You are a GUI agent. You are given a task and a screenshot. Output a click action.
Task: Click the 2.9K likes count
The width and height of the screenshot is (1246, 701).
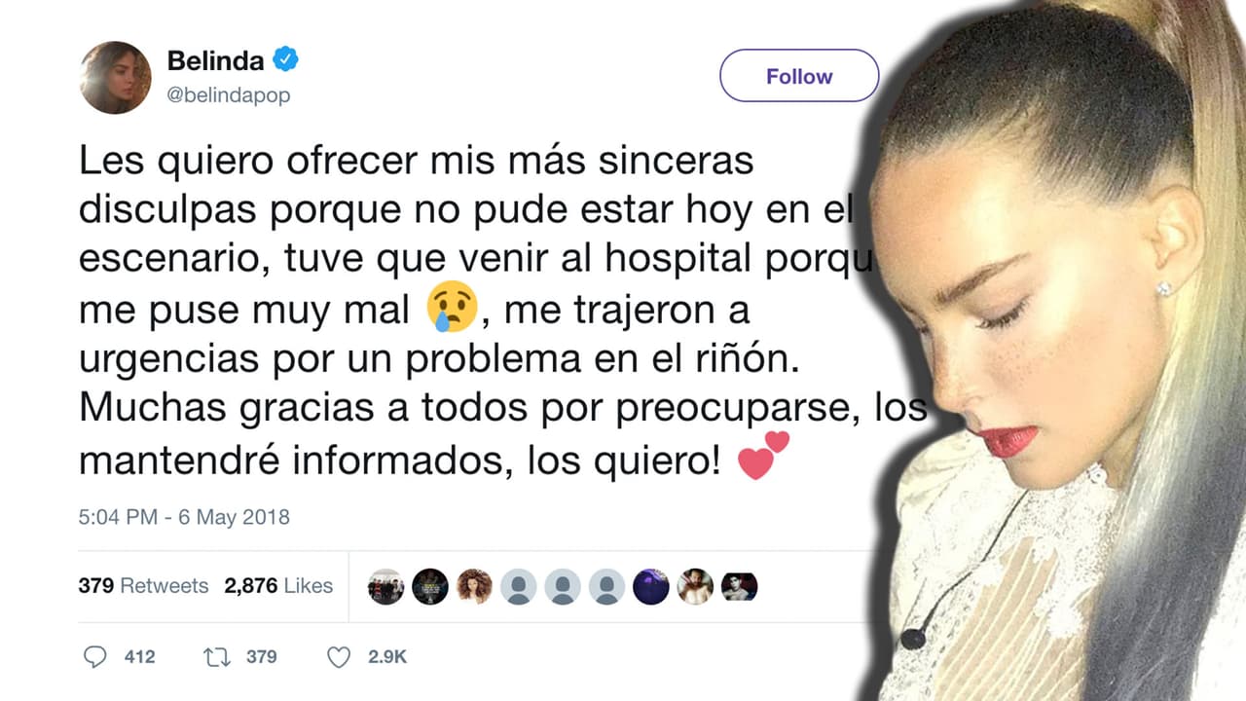pyautogui.click(x=387, y=657)
